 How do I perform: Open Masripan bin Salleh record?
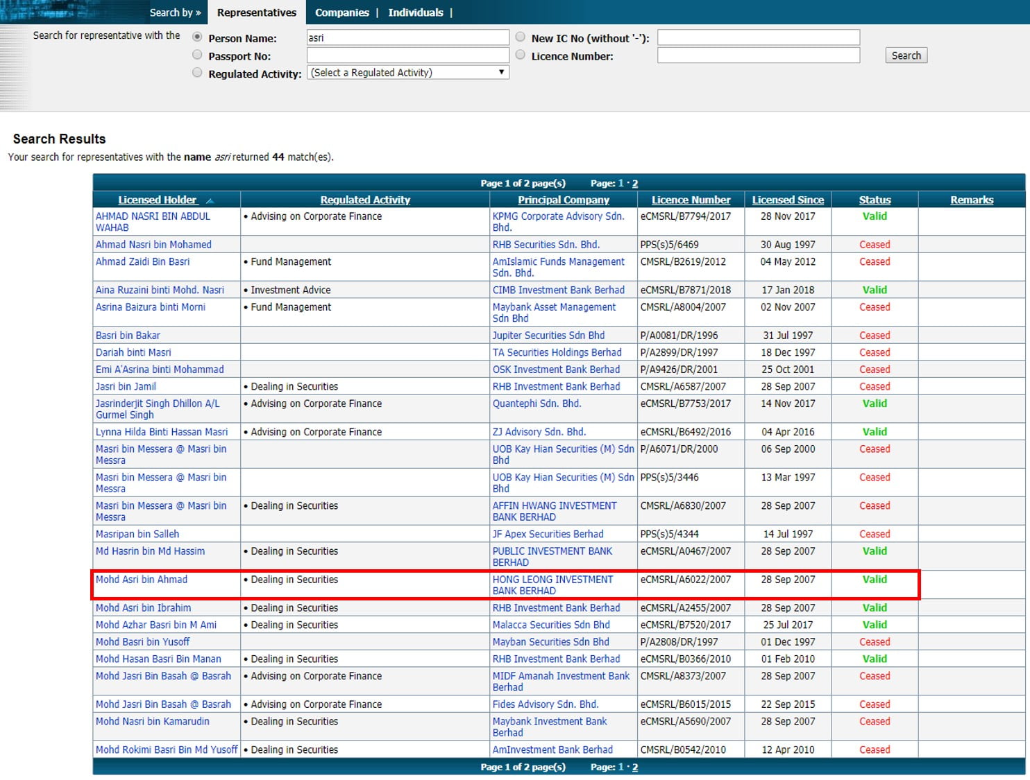point(137,534)
